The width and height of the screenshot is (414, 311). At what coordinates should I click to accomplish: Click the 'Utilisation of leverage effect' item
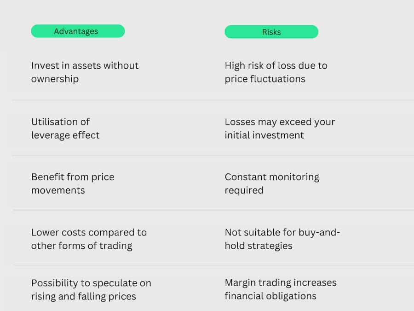[65, 128]
